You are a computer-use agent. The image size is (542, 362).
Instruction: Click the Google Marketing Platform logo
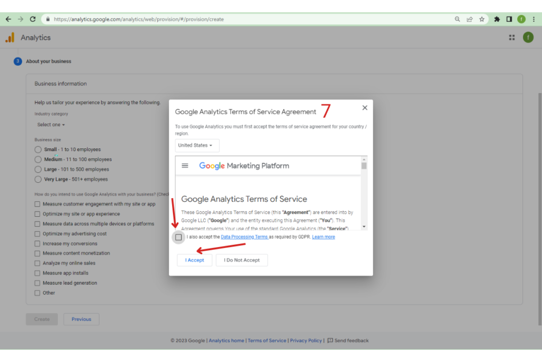pos(244,166)
